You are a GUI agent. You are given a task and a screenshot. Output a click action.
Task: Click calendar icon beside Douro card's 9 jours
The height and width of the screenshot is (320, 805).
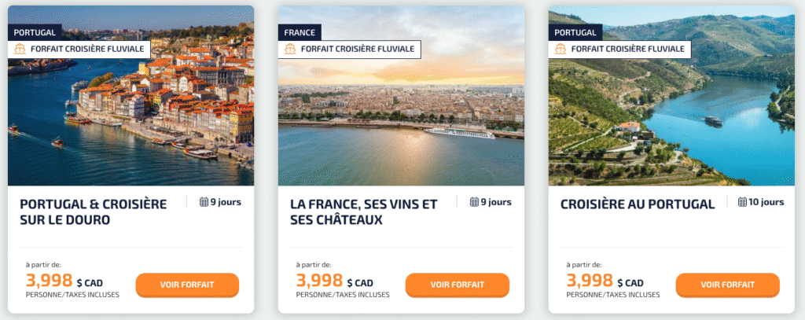click(204, 202)
